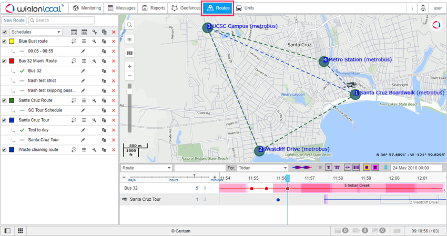Open Santa Cruz Route properties wrench icon

tap(94, 100)
